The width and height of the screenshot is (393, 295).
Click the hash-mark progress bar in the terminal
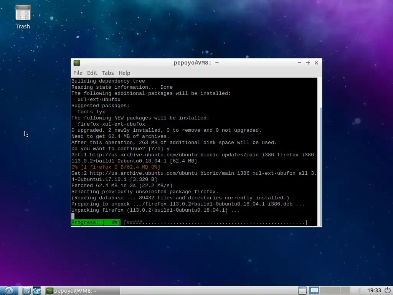[x=216, y=222]
